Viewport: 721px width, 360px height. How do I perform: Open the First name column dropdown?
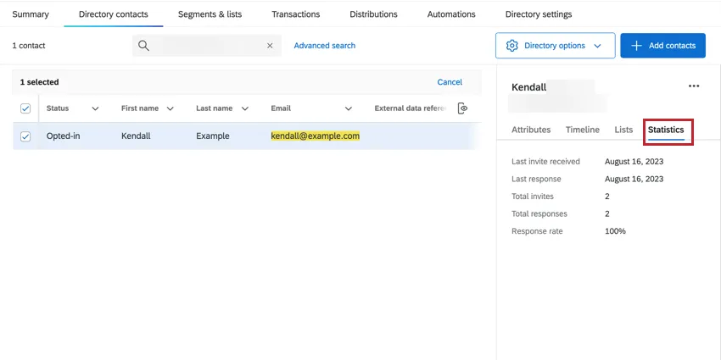[x=170, y=108]
